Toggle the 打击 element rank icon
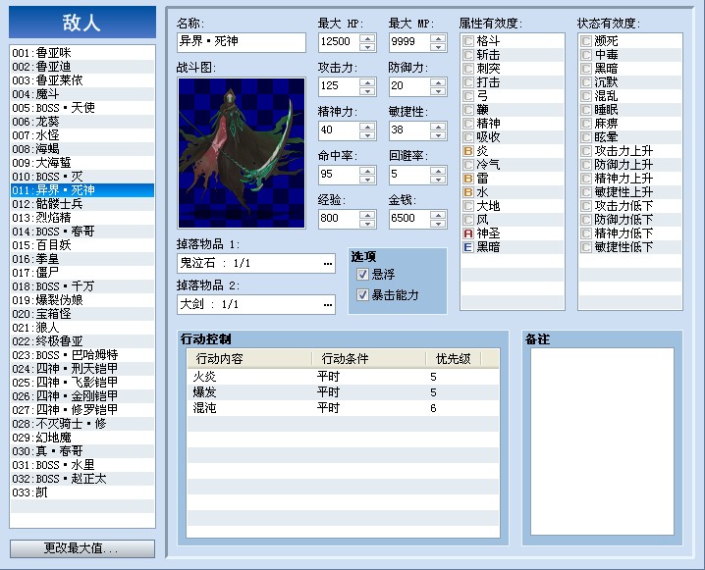The width and height of the screenshot is (705, 570). click(x=468, y=82)
